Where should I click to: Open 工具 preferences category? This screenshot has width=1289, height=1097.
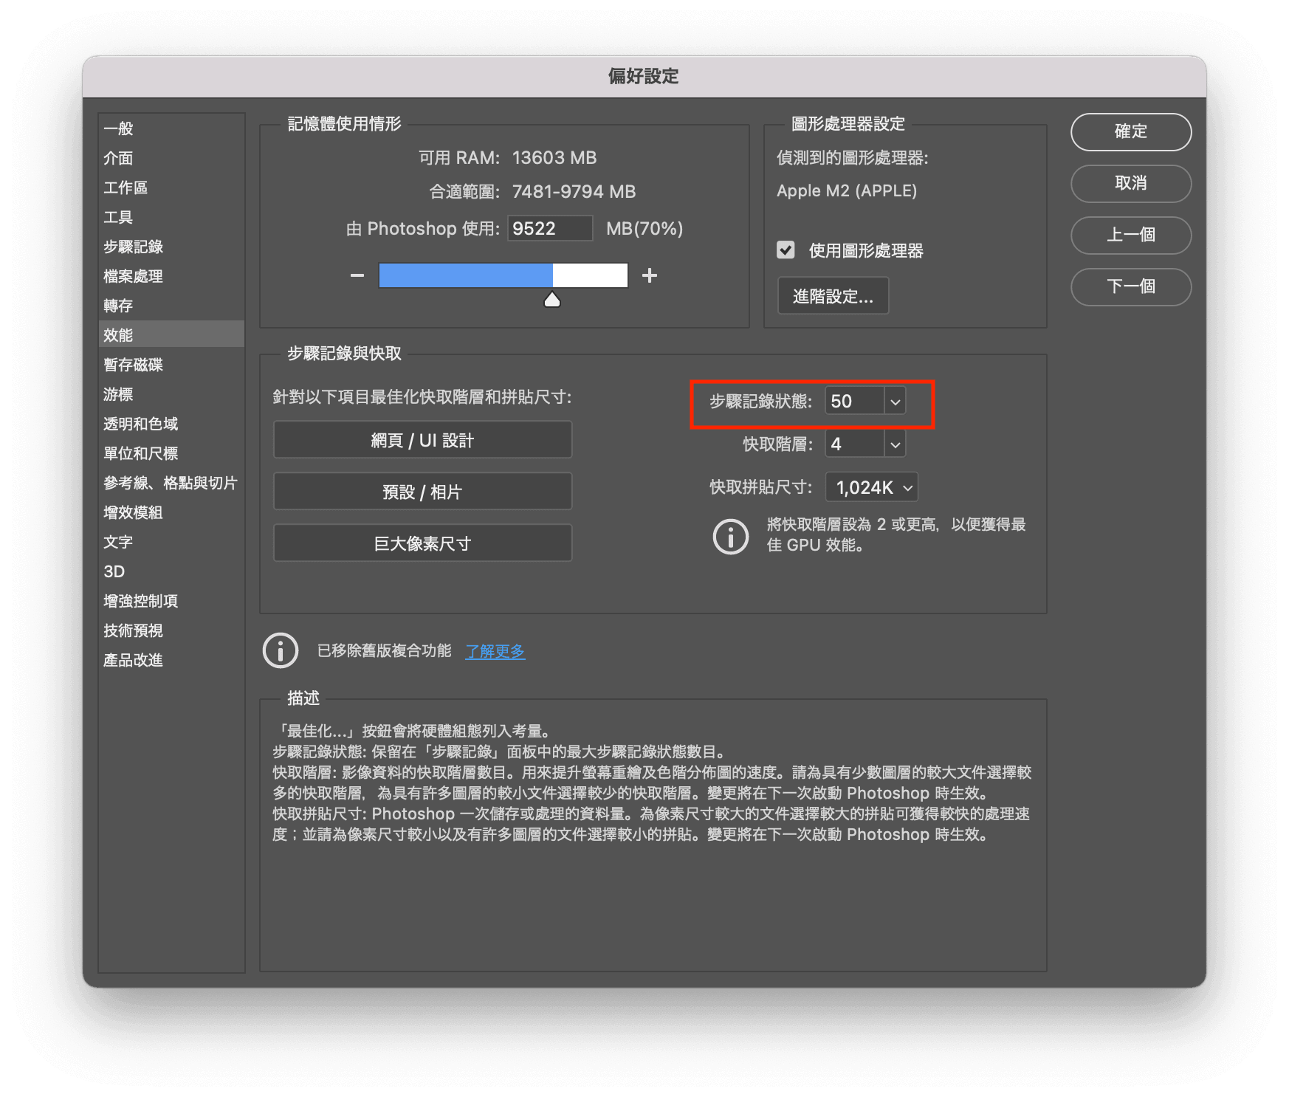click(x=171, y=217)
